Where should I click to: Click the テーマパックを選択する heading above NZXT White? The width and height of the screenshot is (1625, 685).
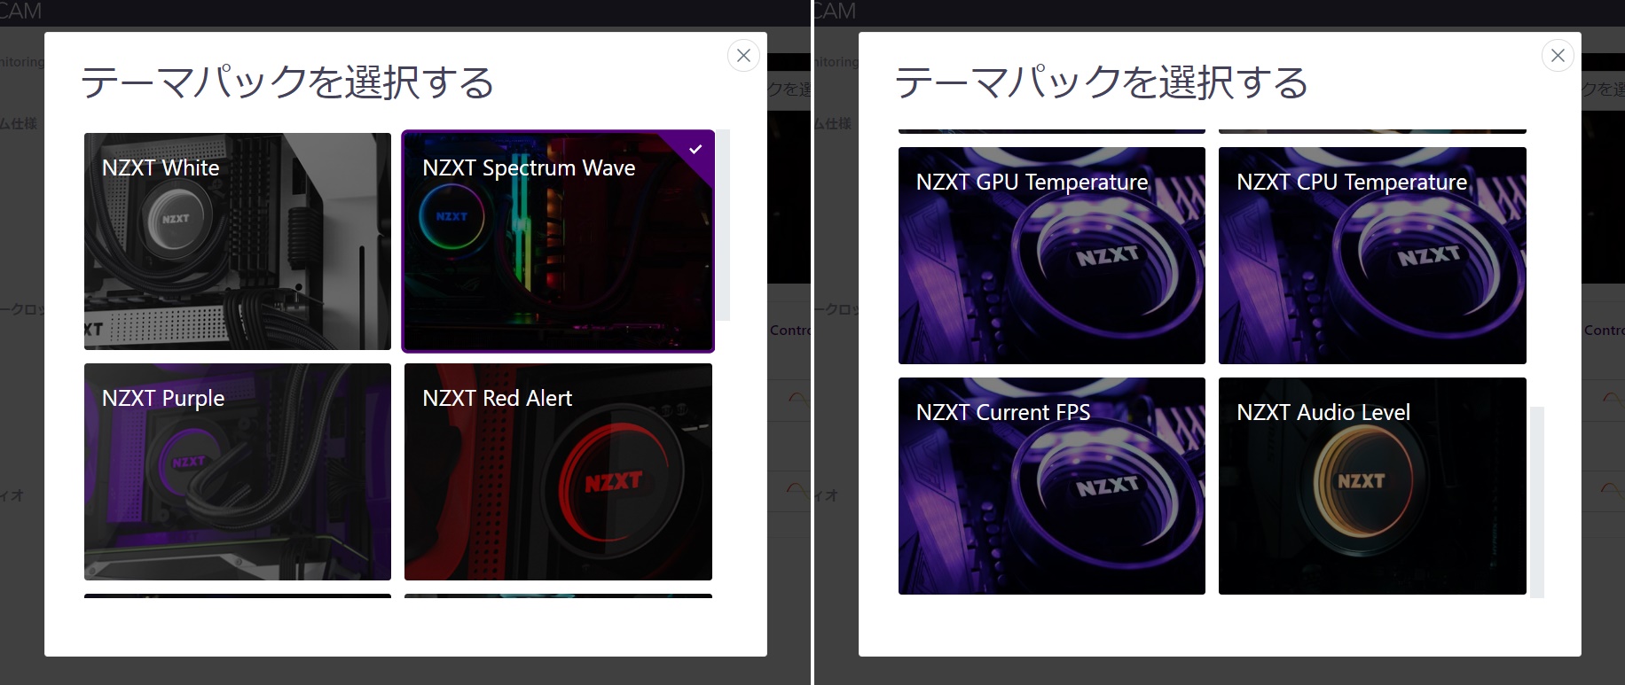point(287,83)
